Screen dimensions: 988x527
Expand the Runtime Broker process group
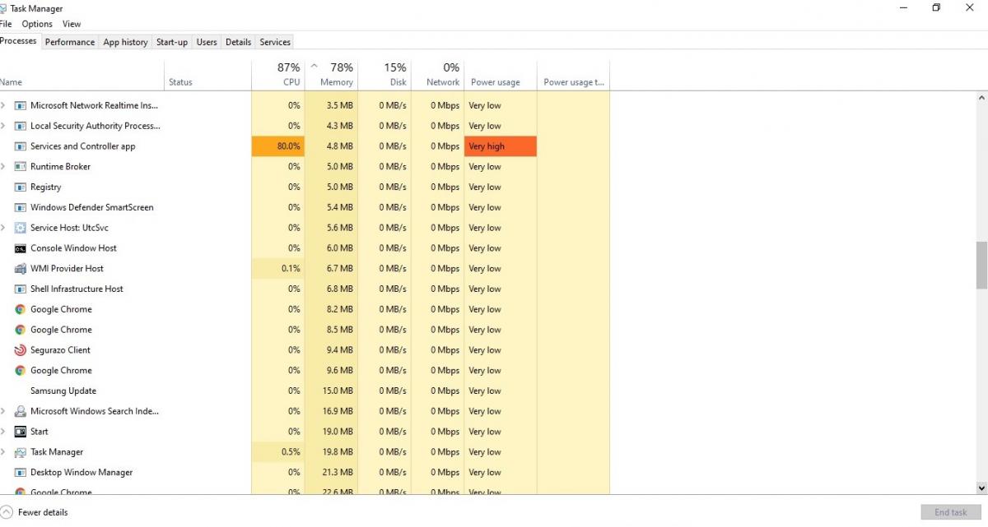pos(3,166)
